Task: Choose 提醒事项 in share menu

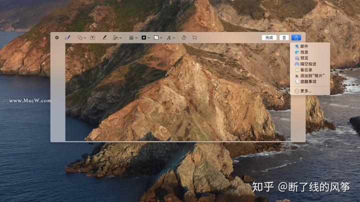Action: pyautogui.click(x=310, y=81)
